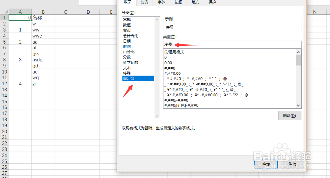The image size is (330, 178).
Task: Select format type 0.00
Action: pos(229,63)
